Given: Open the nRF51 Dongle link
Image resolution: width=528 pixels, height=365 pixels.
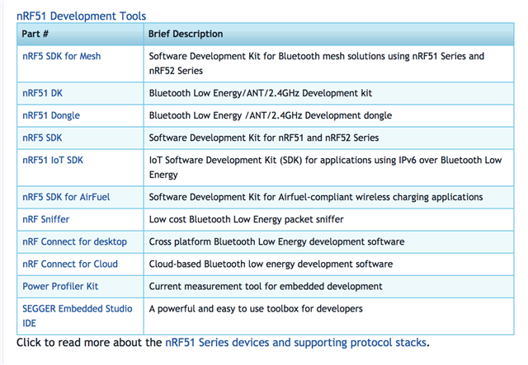Looking at the screenshot, I should tap(51, 115).
